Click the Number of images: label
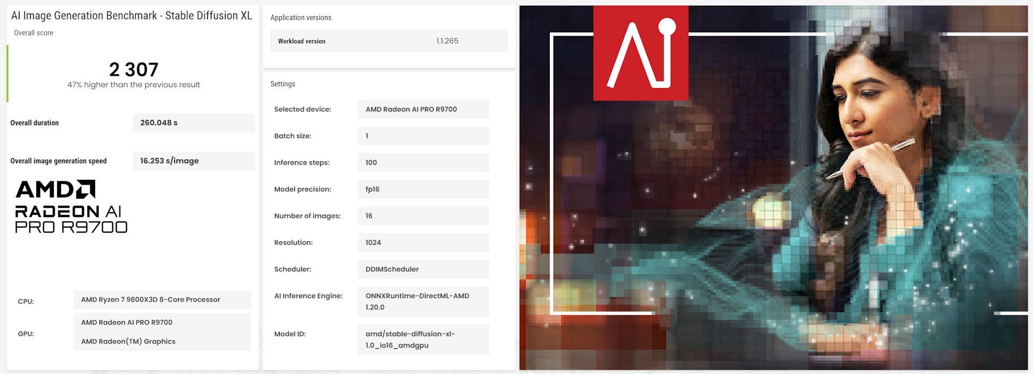The width and height of the screenshot is (1033, 374). [307, 216]
